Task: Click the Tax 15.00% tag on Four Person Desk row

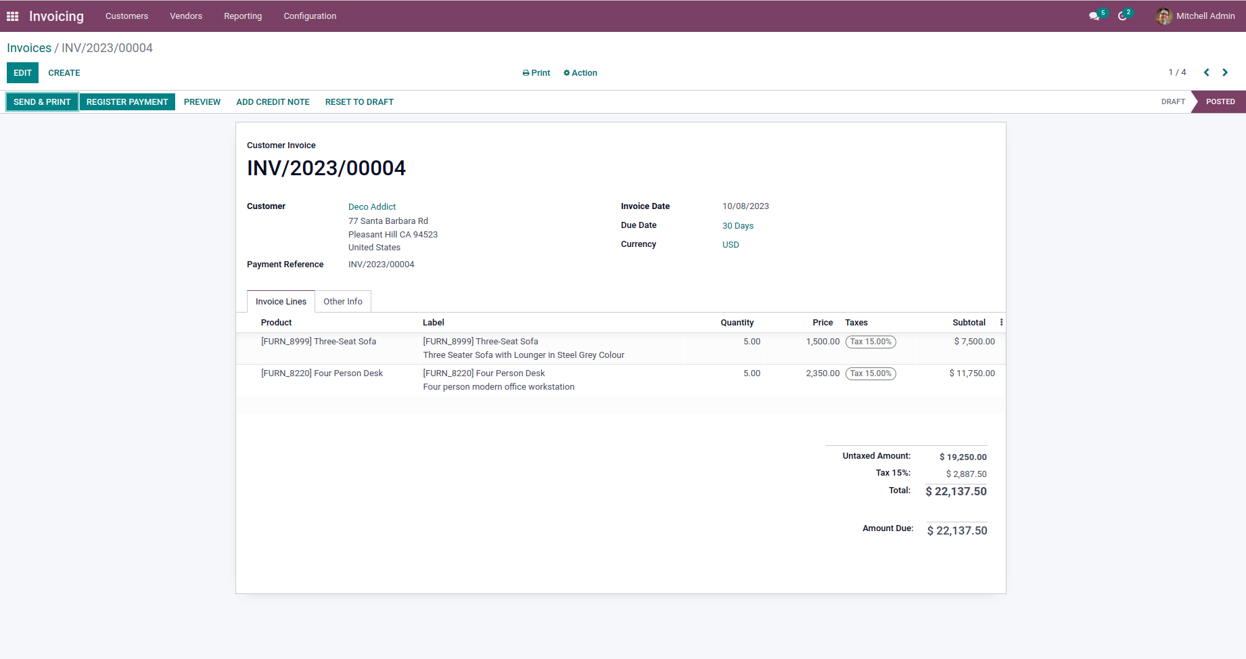Action: point(871,373)
